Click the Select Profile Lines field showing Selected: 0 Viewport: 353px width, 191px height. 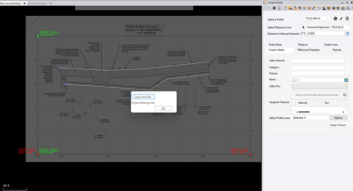point(311,118)
